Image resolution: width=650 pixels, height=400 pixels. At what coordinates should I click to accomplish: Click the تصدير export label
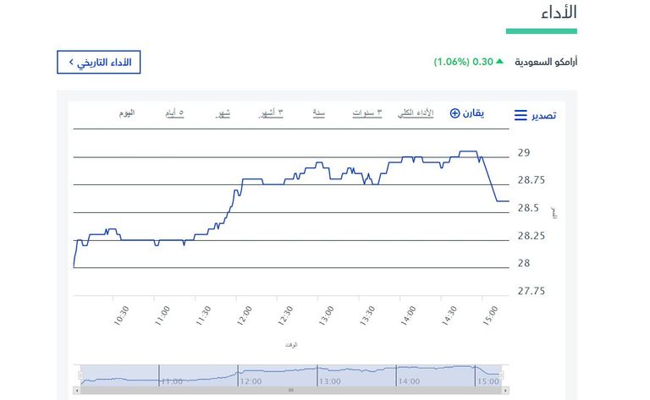point(543,115)
